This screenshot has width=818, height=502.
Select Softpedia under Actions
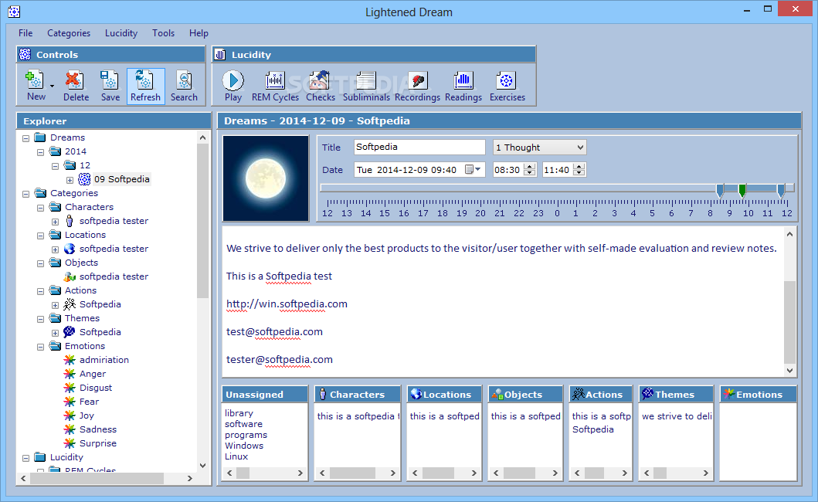(100, 304)
